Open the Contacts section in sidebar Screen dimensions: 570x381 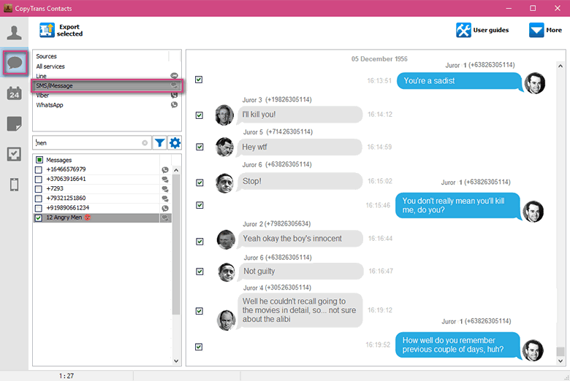[x=14, y=33]
